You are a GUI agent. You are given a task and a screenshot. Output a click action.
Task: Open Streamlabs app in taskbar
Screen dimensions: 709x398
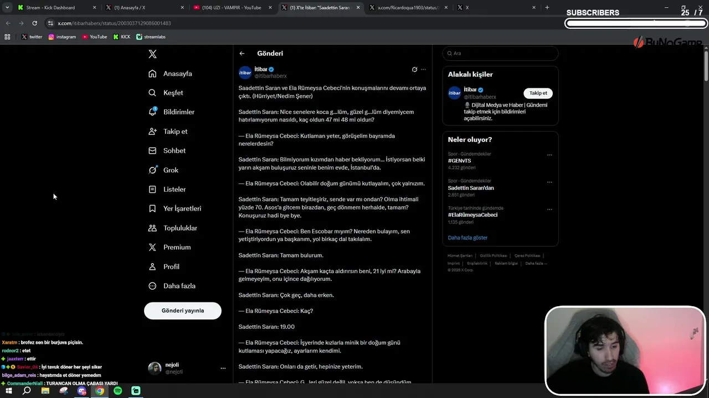click(136, 391)
